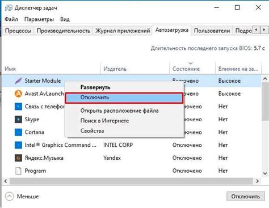Click the vertical scrollbar down arrow
This screenshot has width=269, height=208.
265,173
